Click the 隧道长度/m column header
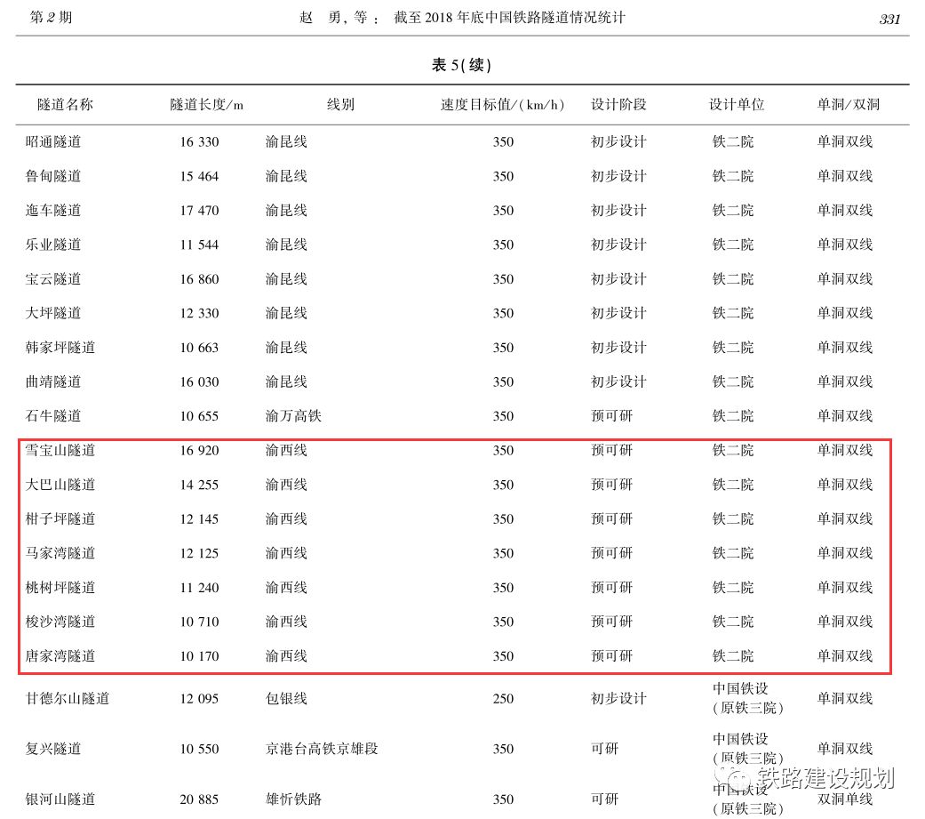Screen dimensions: 925x819 click(206, 105)
